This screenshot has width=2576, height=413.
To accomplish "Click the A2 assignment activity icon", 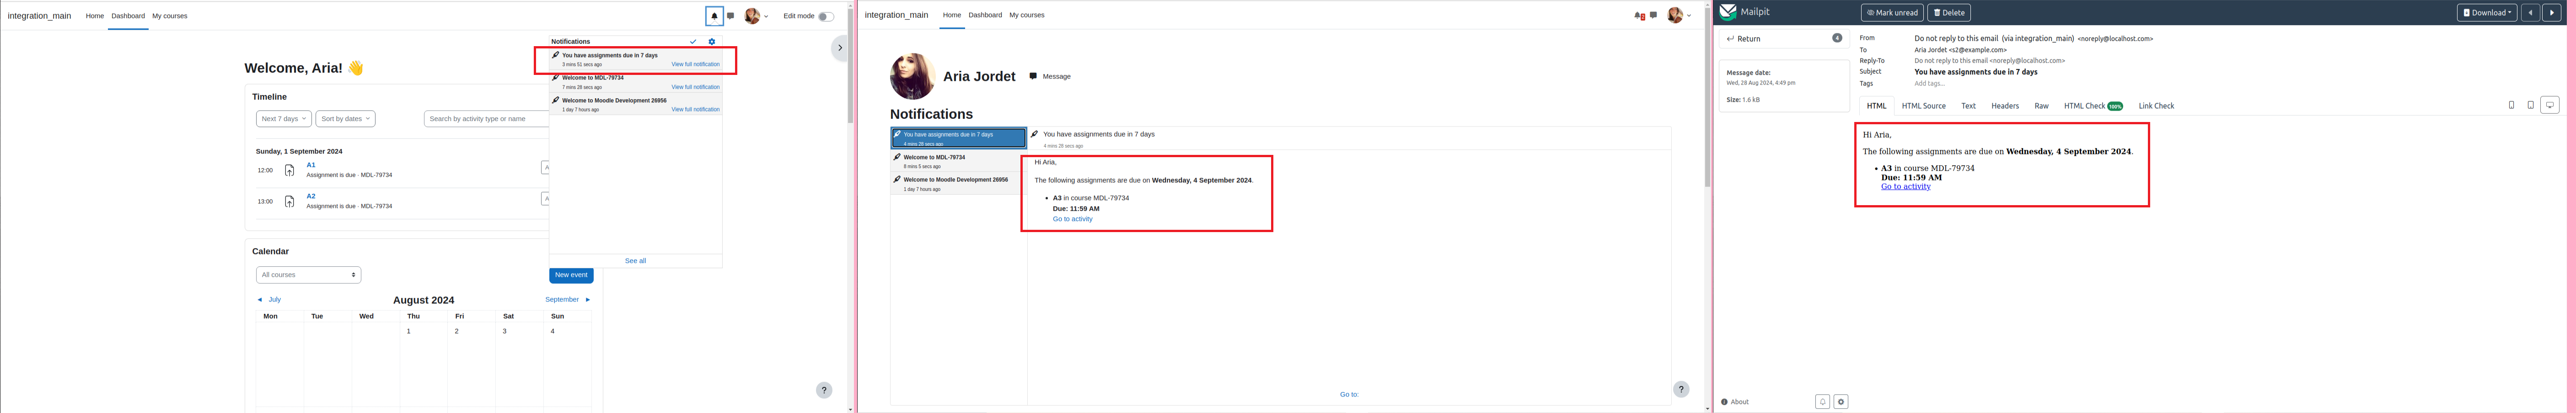I will (x=289, y=201).
